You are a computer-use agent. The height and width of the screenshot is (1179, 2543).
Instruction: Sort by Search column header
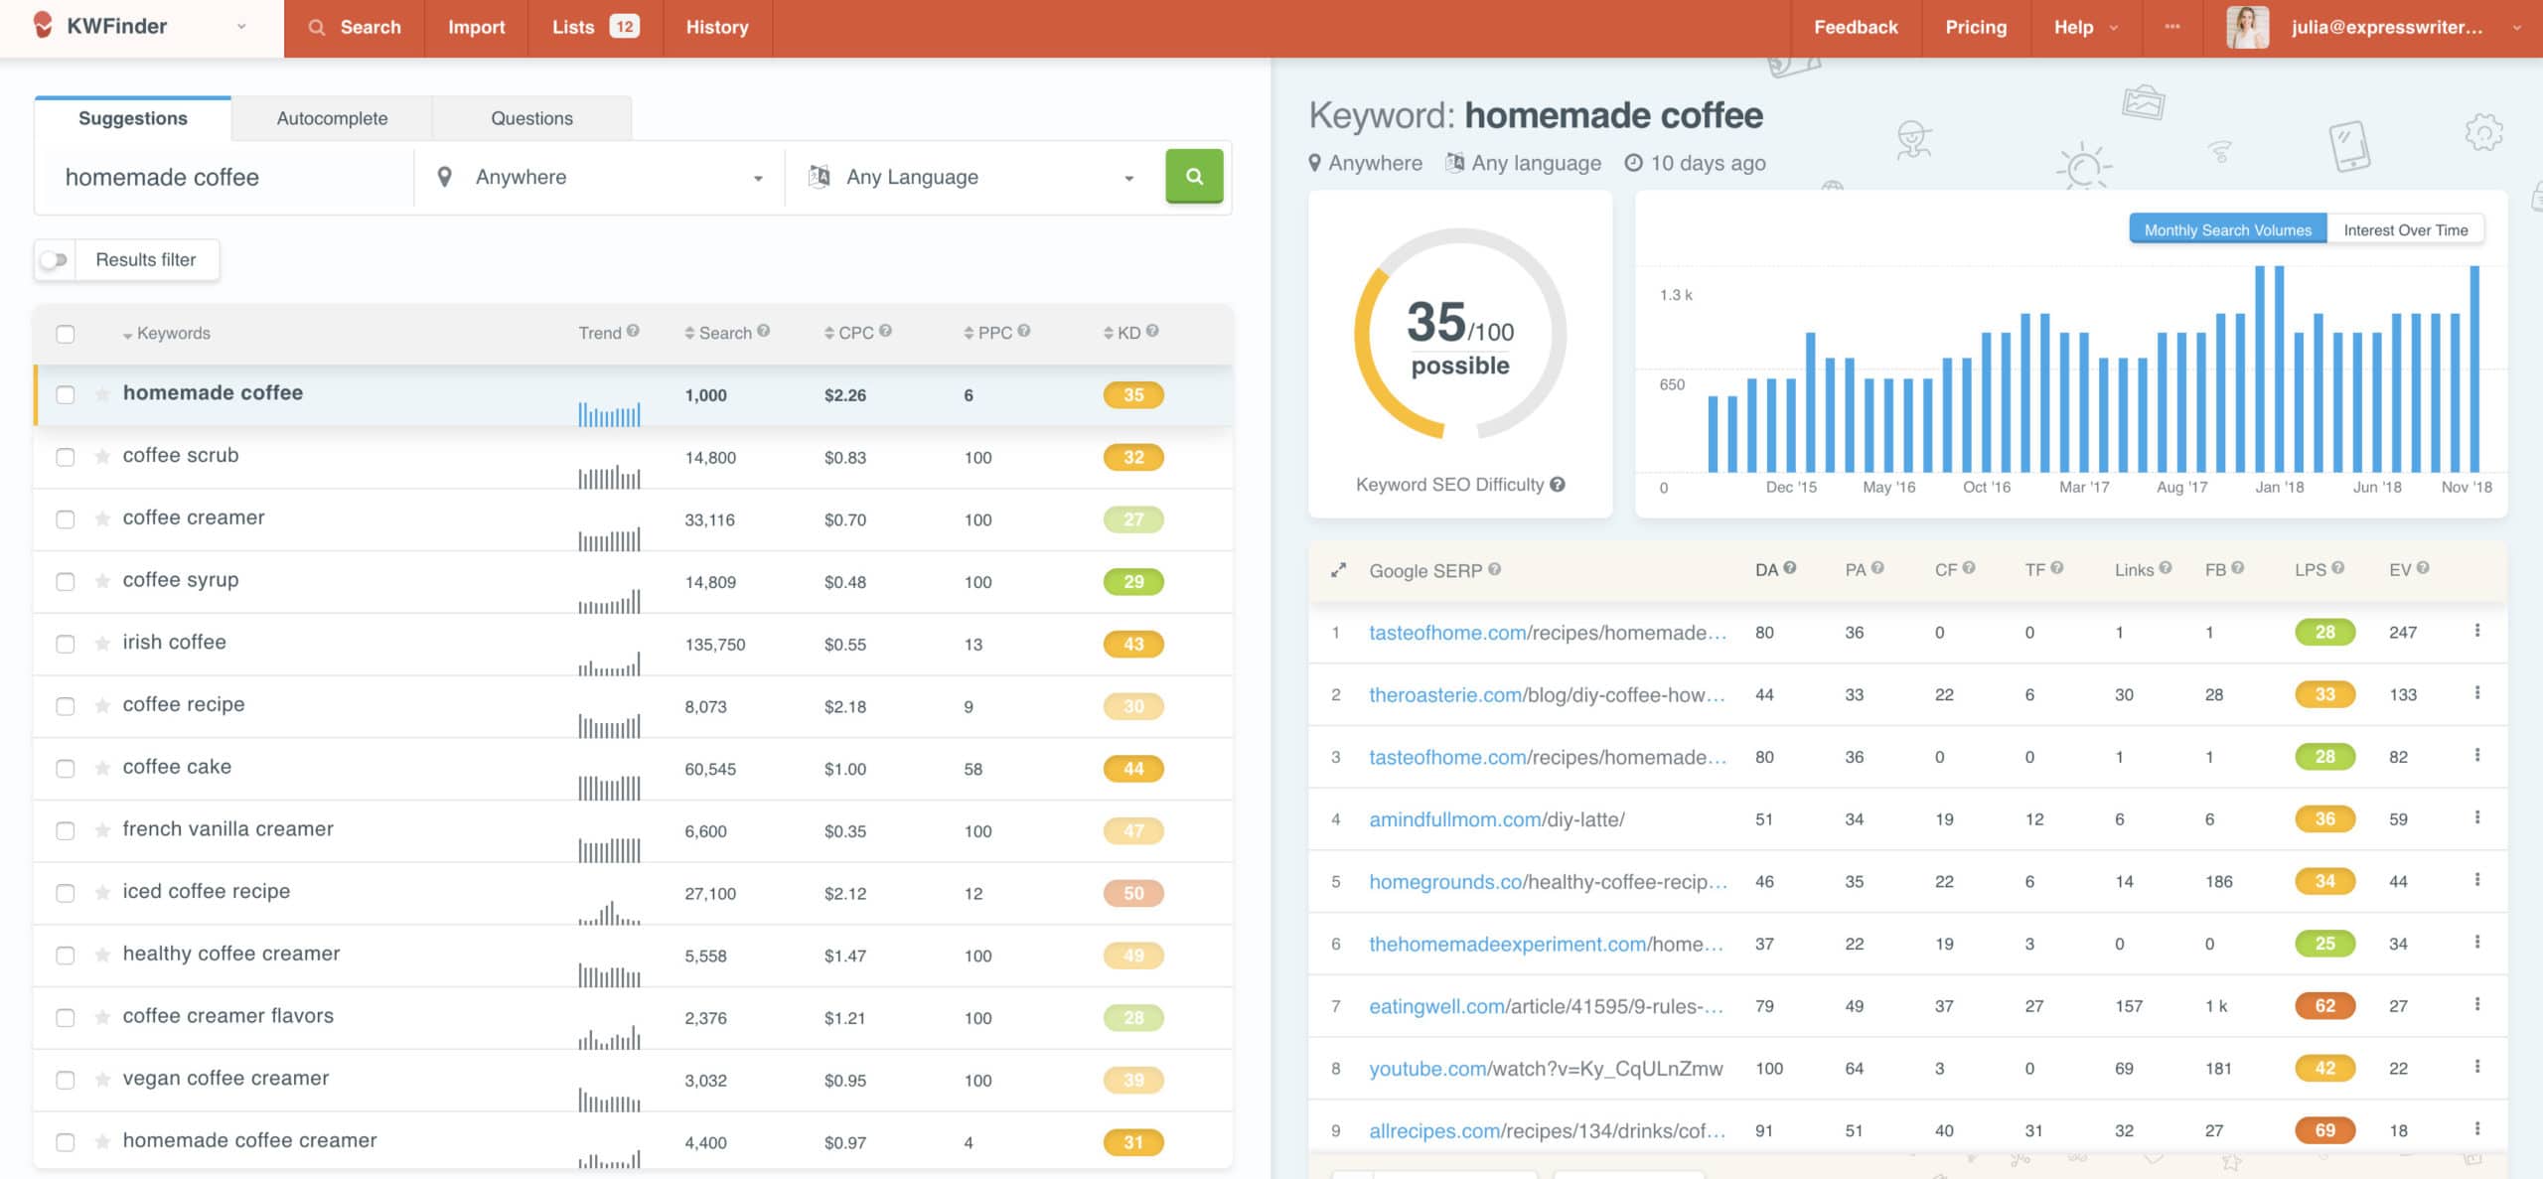pos(717,333)
